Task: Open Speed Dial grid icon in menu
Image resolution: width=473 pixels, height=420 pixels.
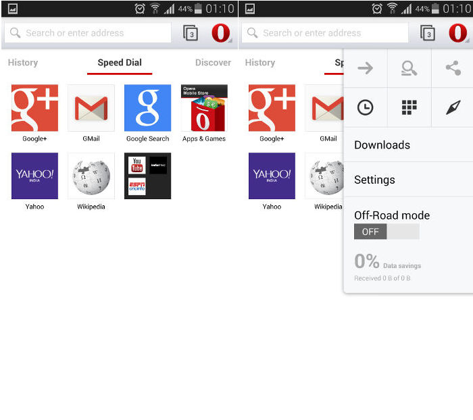Action: 409,107
